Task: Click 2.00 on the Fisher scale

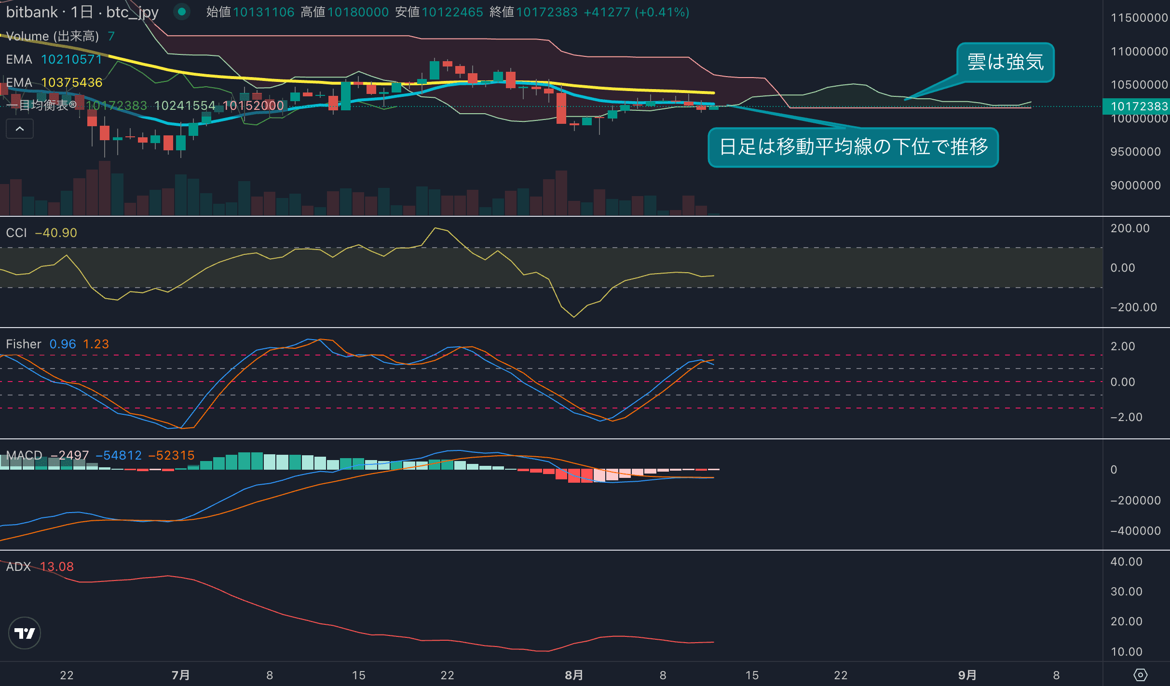Action: [x=1123, y=346]
